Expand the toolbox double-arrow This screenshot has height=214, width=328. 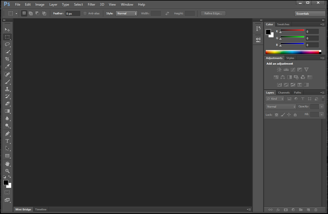coord(4,20)
